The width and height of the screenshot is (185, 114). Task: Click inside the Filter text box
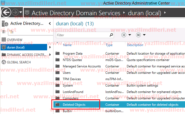click(x=83, y=35)
